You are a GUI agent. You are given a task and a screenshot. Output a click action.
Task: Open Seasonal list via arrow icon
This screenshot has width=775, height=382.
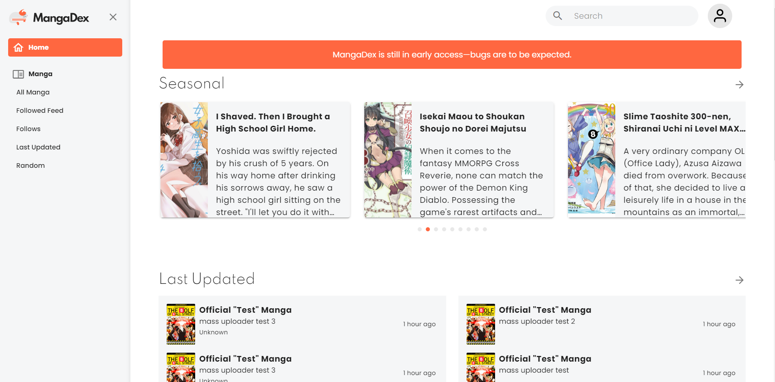coord(739,84)
